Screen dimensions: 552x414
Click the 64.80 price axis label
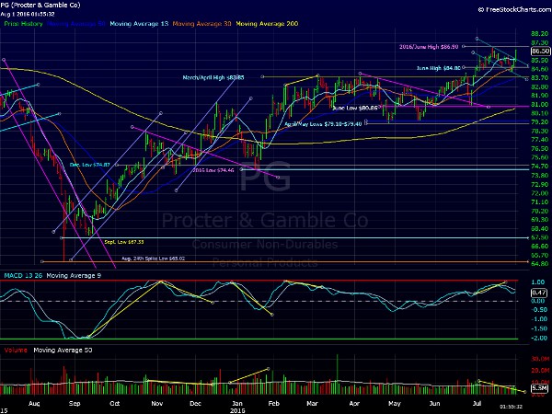(539, 264)
